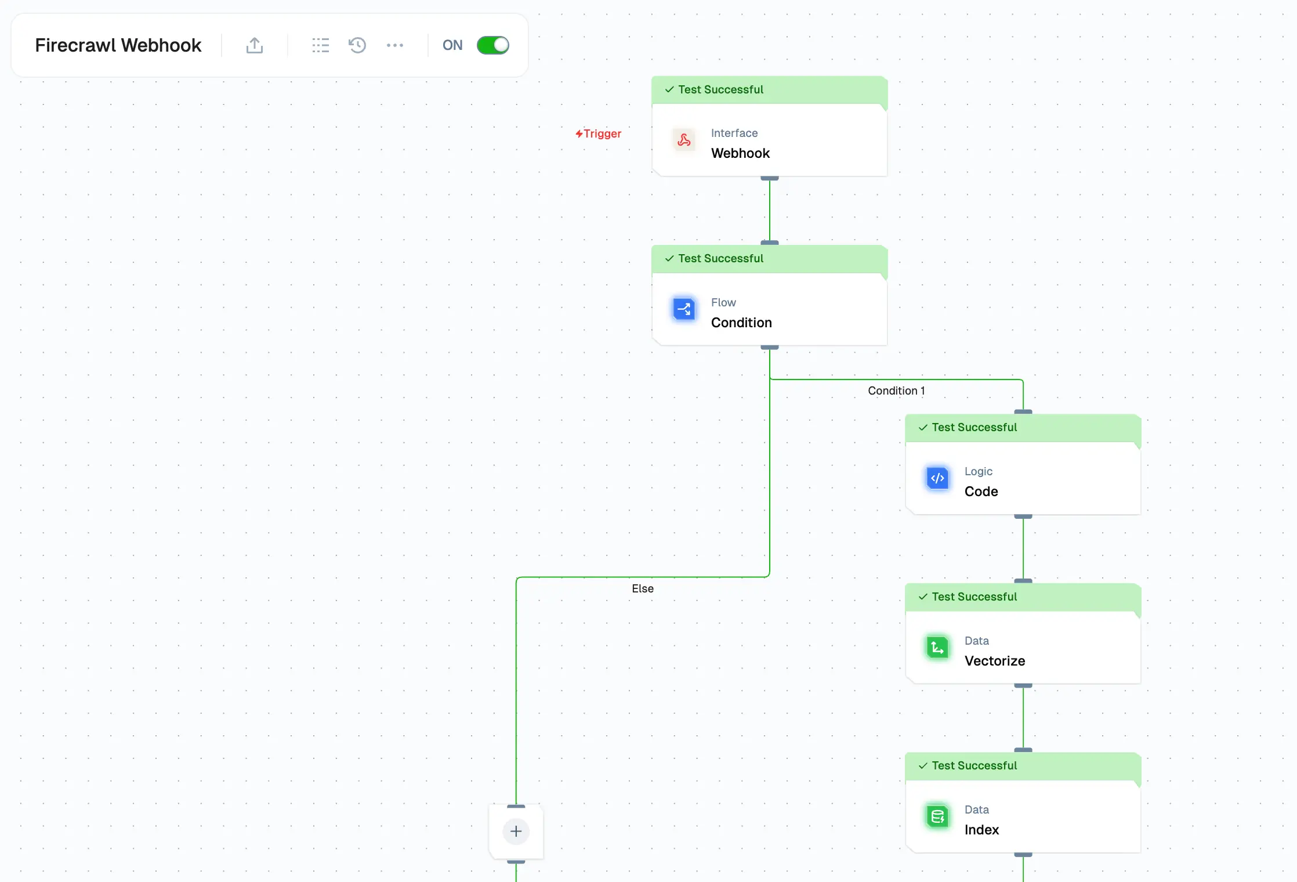Image resolution: width=1297 pixels, height=882 pixels.
Task: Click the red Trigger label
Action: [x=598, y=133]
